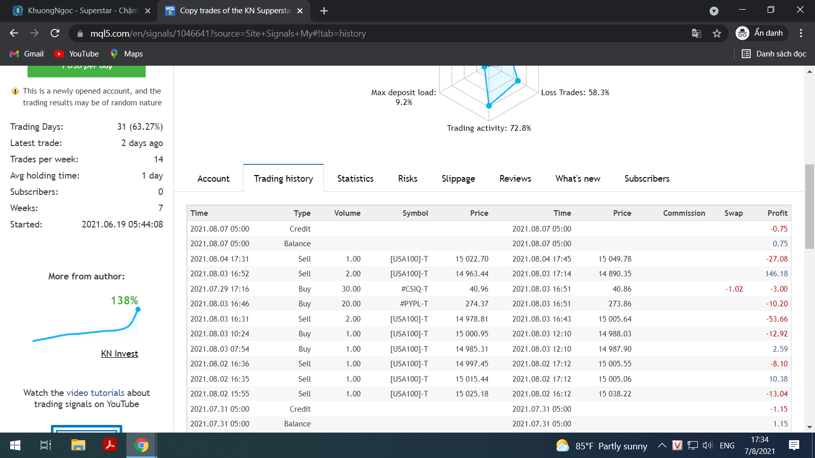Open the Google Translate page icon
The height and width of the screenshot is (458, 815).
[696, 34]
